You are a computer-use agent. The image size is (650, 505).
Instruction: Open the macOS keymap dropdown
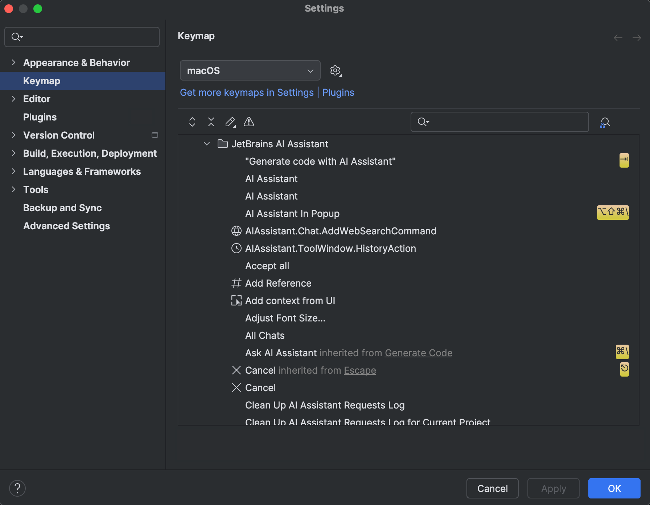click(250, 70)
